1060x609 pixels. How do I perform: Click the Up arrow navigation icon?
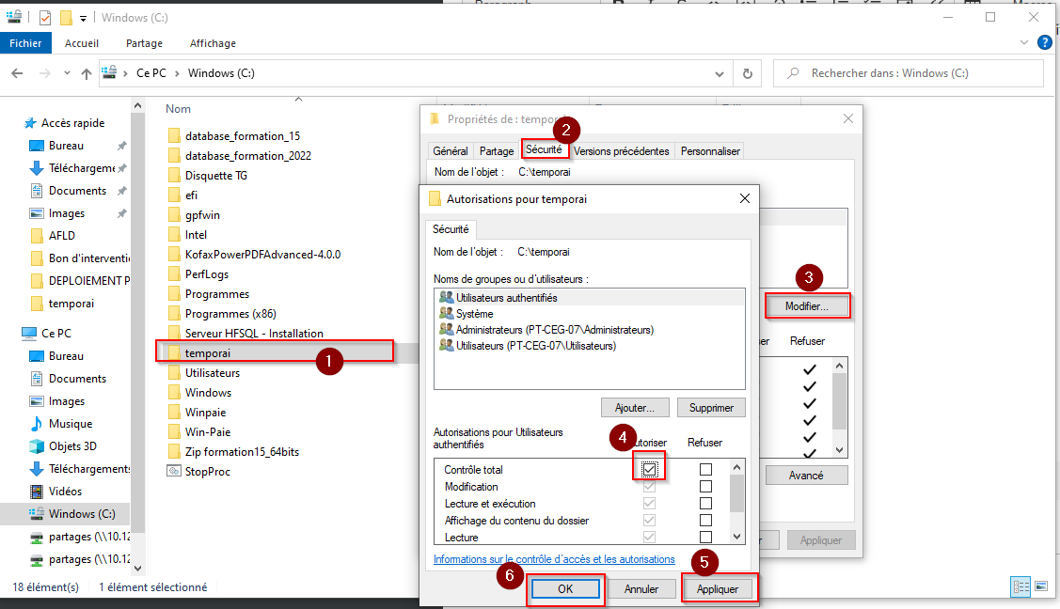[x=87, y=73]
